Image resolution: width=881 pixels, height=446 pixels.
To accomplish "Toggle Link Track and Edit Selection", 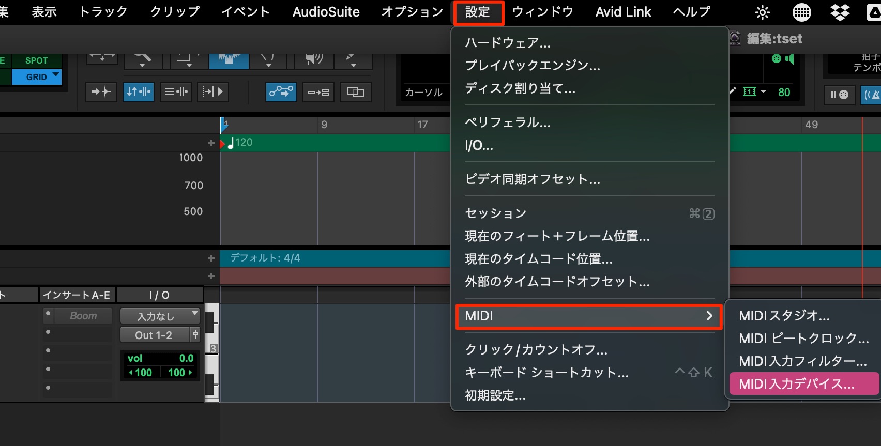I will pos(176,92).
